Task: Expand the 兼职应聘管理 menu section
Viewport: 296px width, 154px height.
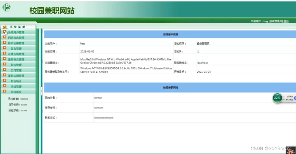Action: point(16,76)
